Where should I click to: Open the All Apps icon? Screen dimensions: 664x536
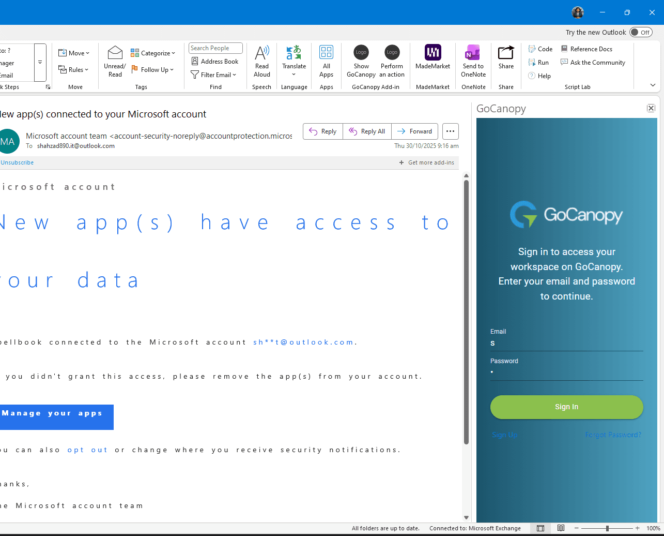[x=327, y=61]
